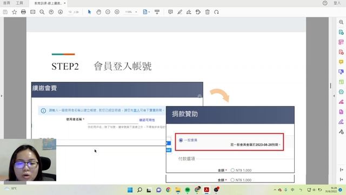Print the document using the printer icon
This screenshot has height=195, width=346.
(23, 12)
